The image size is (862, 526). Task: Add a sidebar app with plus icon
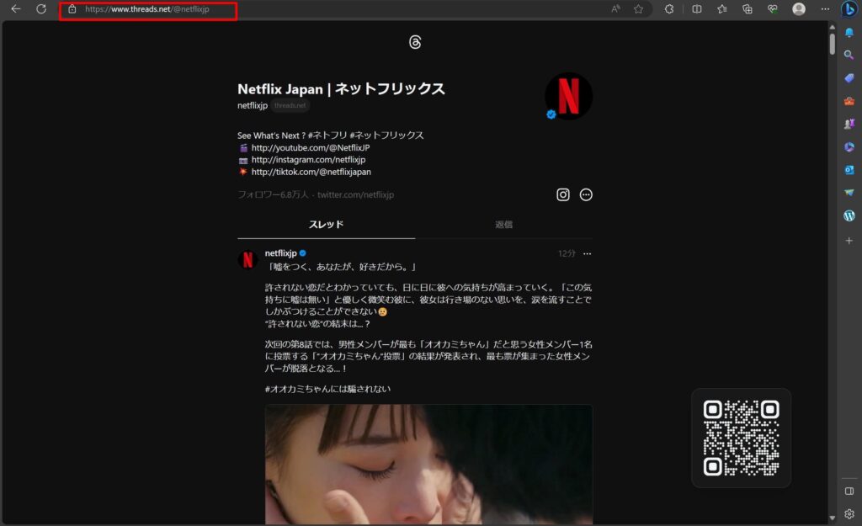[x=849, y=241]
